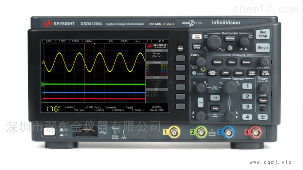Turn the large Vertical scale knob
303x170 pixels.
click(230, 88)
